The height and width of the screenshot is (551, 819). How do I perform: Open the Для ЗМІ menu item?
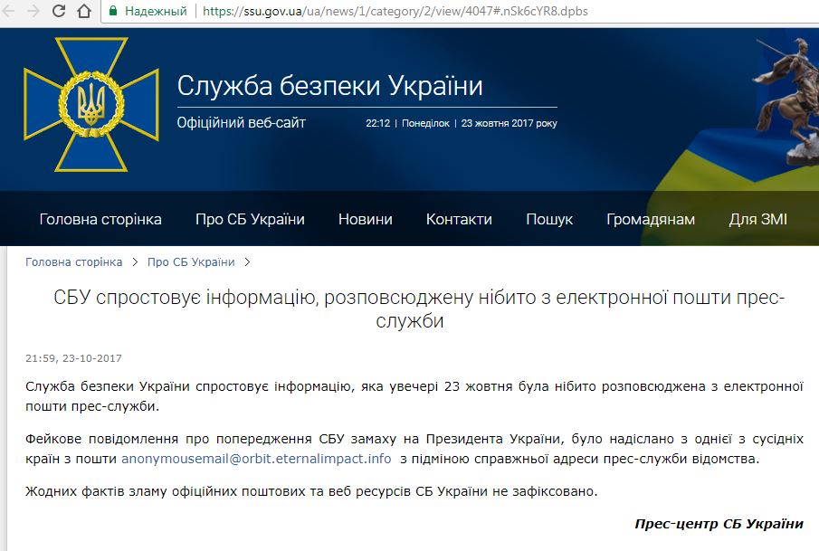[x=757, y=219]
